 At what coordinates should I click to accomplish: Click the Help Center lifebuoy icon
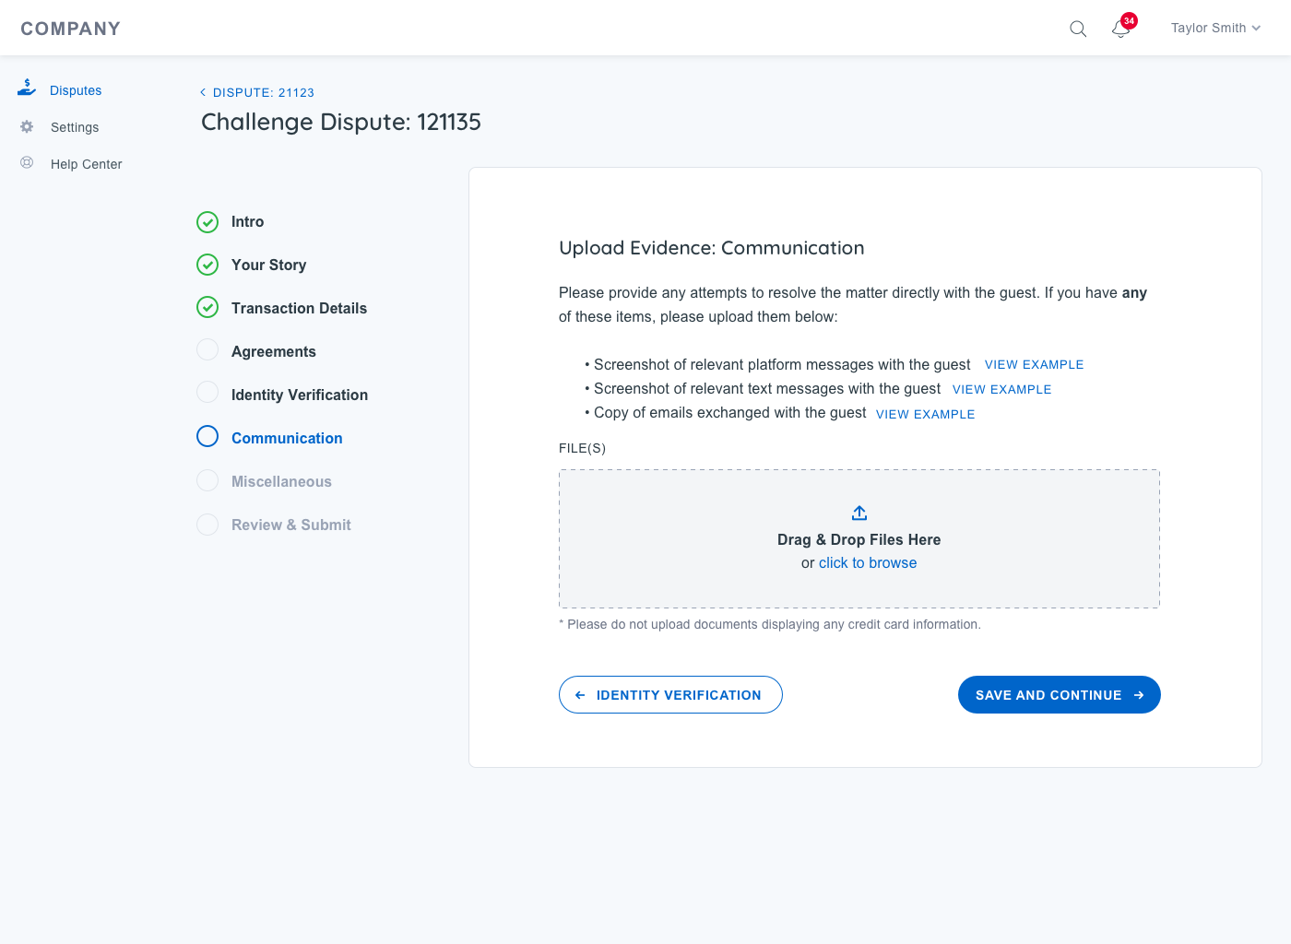click(27, 163)
